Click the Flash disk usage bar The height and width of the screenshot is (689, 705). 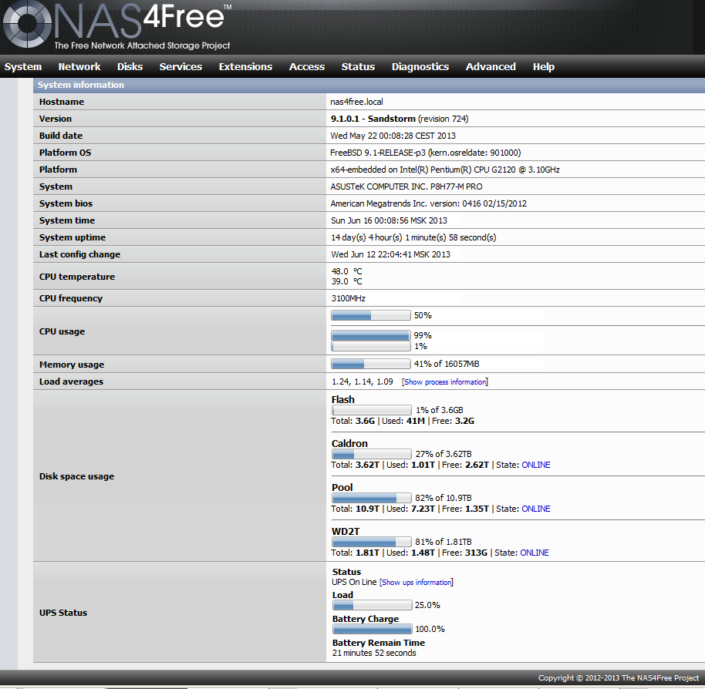point(371,410)
